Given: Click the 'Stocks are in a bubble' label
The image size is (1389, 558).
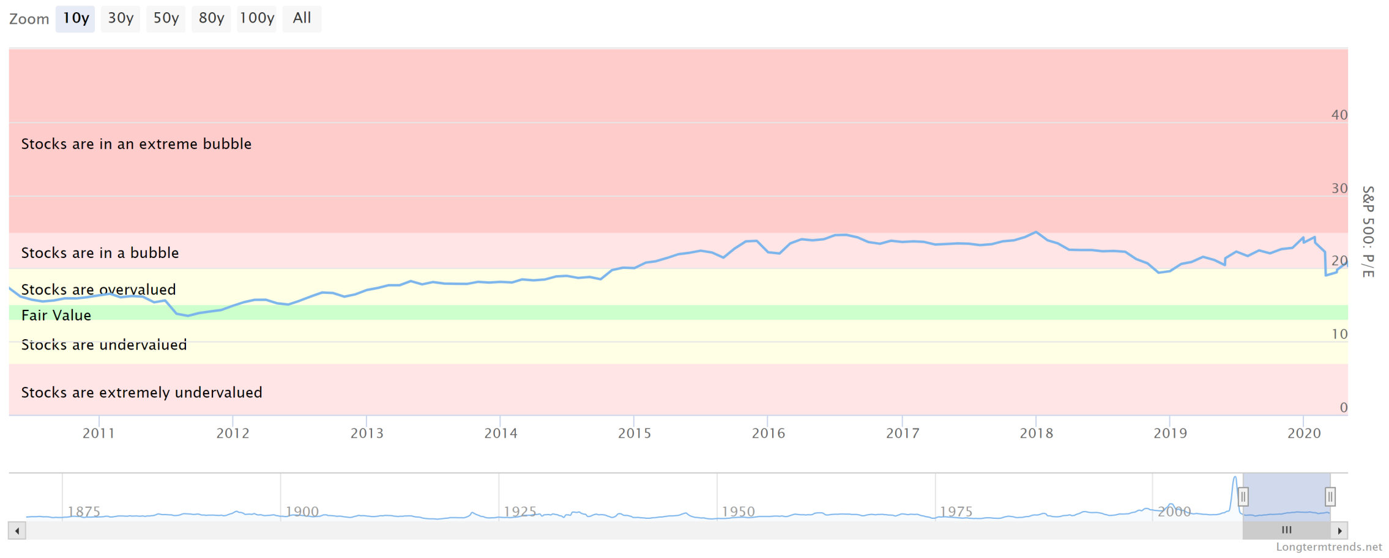Looking at the screenshot, I should coord(100,253).
